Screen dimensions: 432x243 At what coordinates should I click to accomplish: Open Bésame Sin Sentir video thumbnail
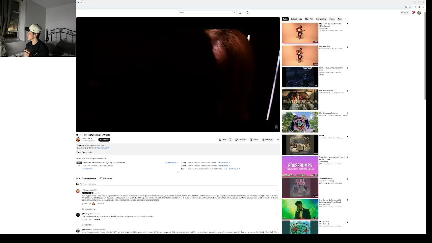click(x=300, y=33)
